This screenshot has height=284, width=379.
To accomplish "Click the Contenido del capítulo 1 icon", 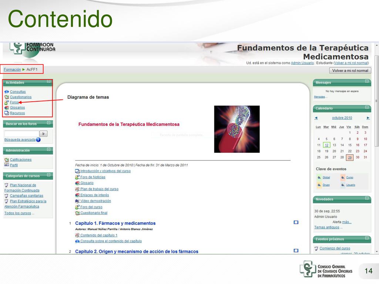I will (x=77, y=235).
